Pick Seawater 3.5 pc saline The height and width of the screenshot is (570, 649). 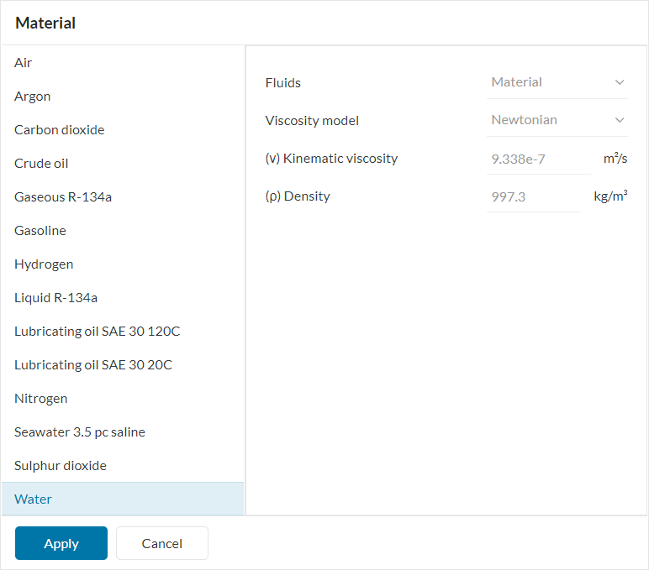coord(80,432)
